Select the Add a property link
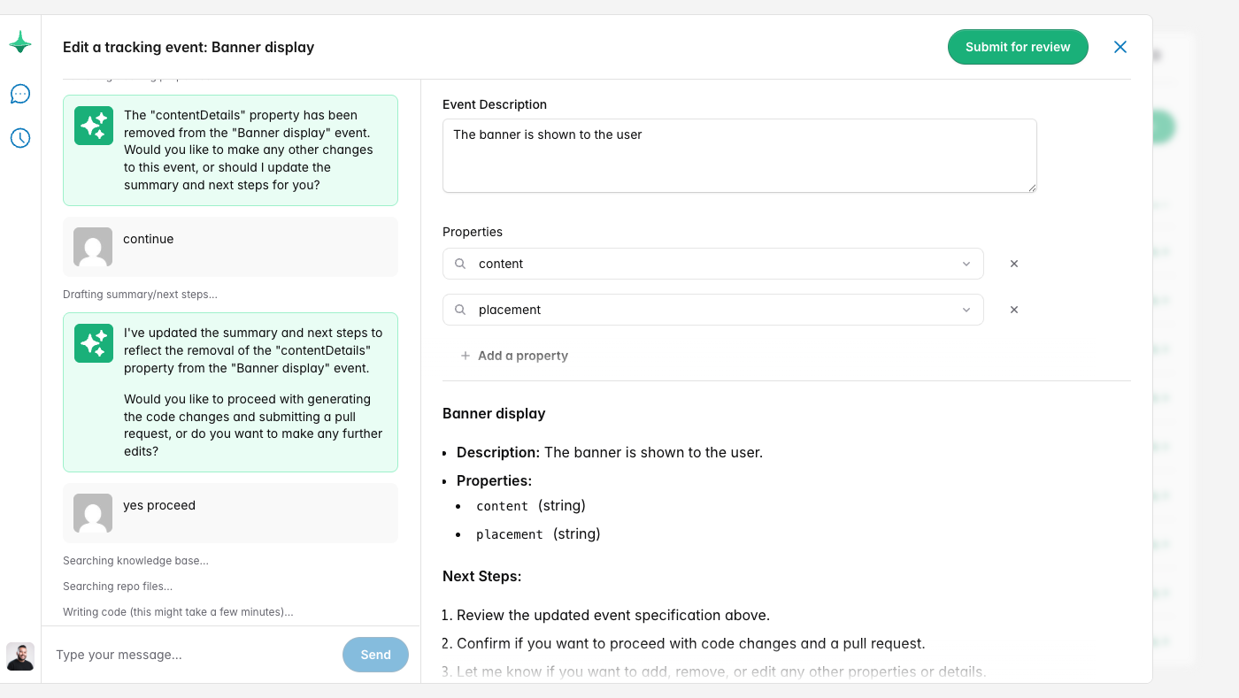The height and width of the screenshot is (698, 1239). pyautogui.click(x=522, y=356)
